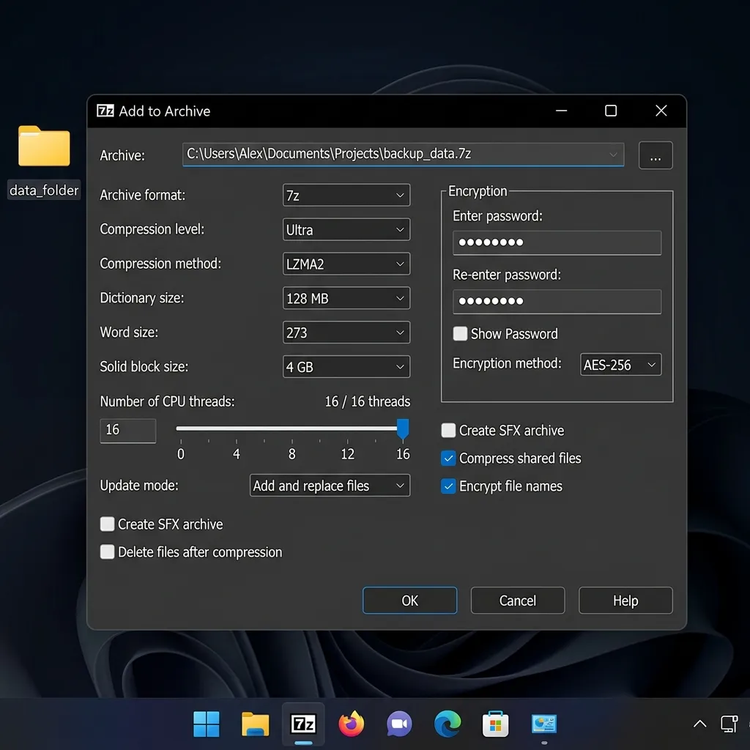
Task: Open Firefox from the taskbar
Action: tap(351, 724)
